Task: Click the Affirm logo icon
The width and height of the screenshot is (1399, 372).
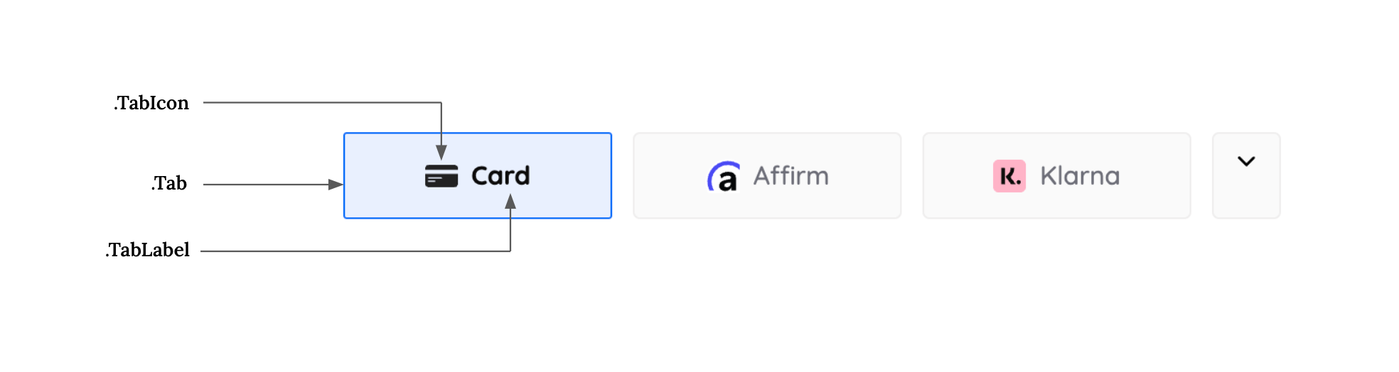Action: pyautogui.click(x=724, y=176)
